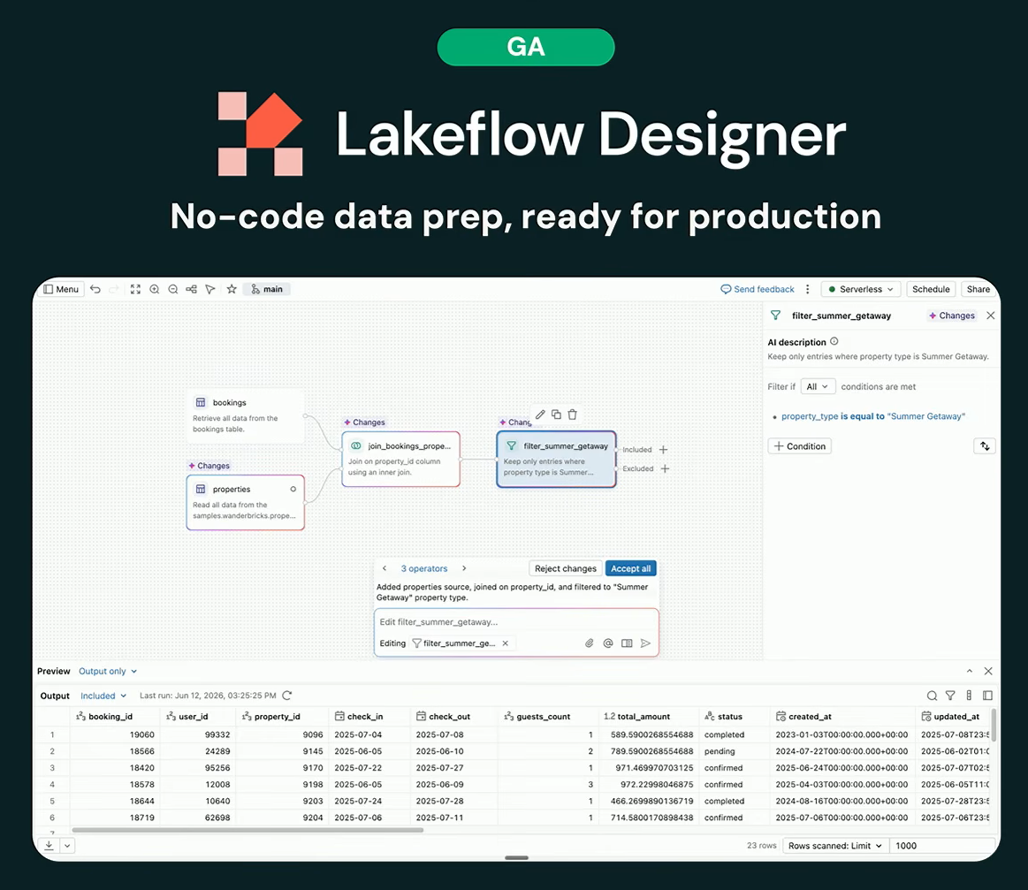Add a new Condition

[800, 446]
